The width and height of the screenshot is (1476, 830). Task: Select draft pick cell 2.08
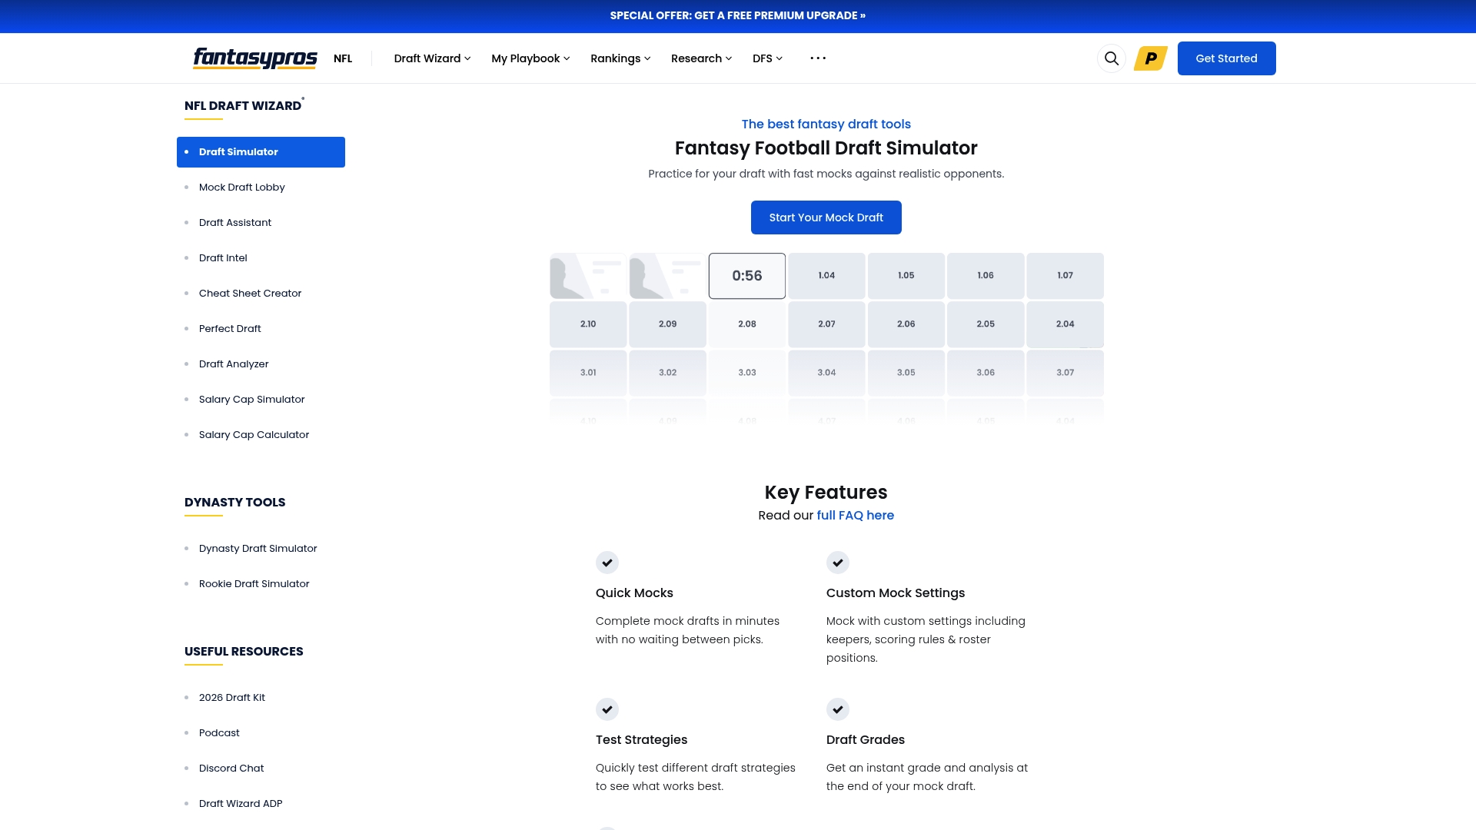click(x=747, y=324)
